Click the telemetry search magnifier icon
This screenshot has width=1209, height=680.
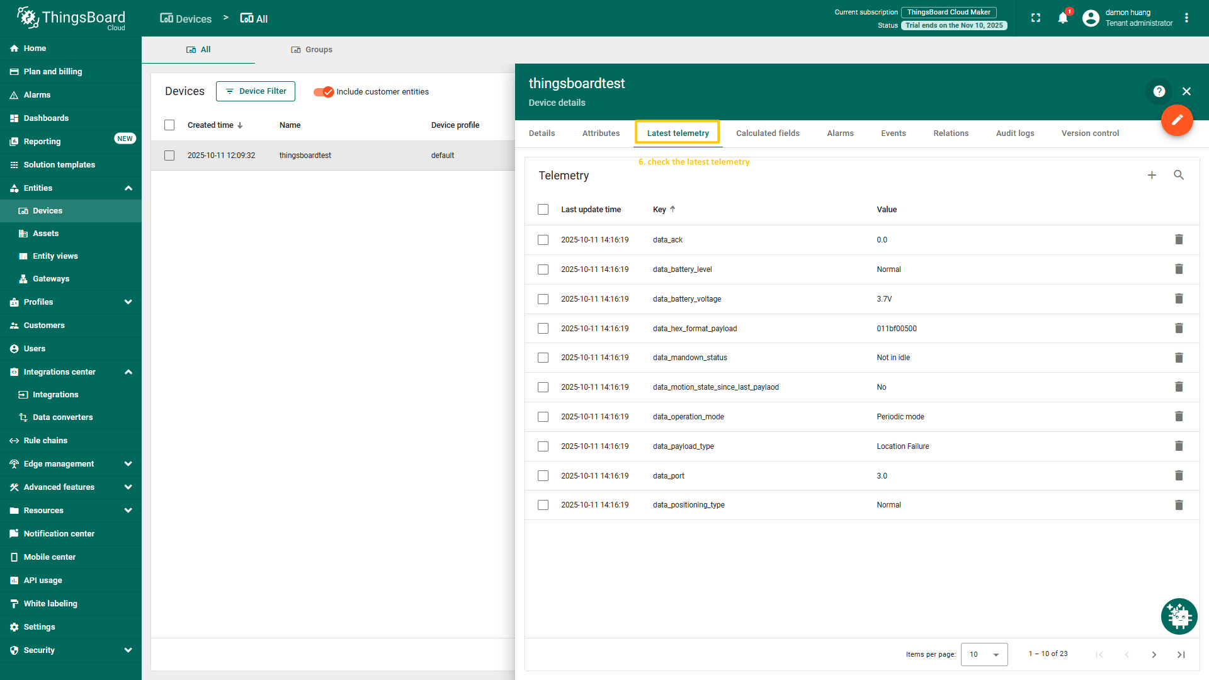point(1179,175)
